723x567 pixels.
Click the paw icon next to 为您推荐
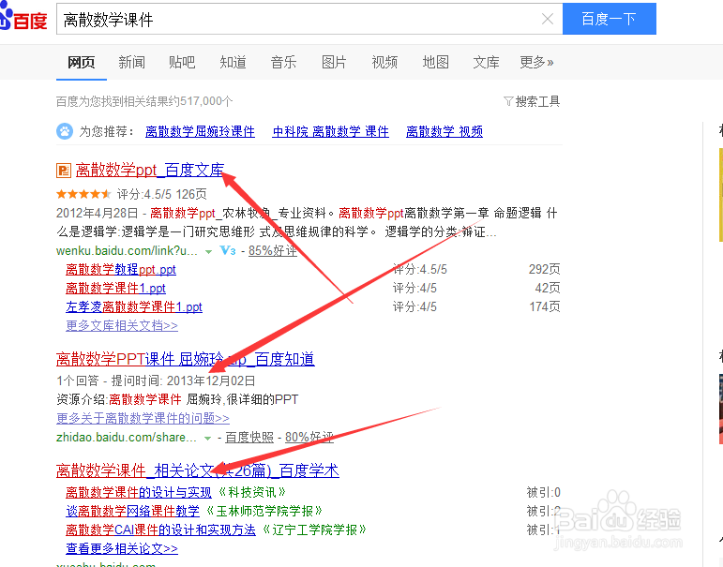coord(65,131)
